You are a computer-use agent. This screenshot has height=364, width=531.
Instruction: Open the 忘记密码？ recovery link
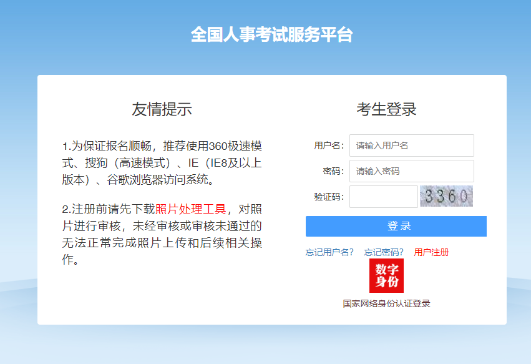click(384, 252)
